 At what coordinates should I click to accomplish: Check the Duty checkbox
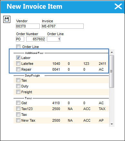(18, 86)
